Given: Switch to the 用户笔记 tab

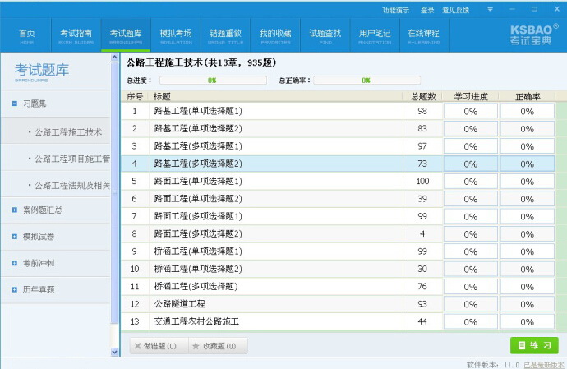Looking at the screenshot, I should (375, 35).
